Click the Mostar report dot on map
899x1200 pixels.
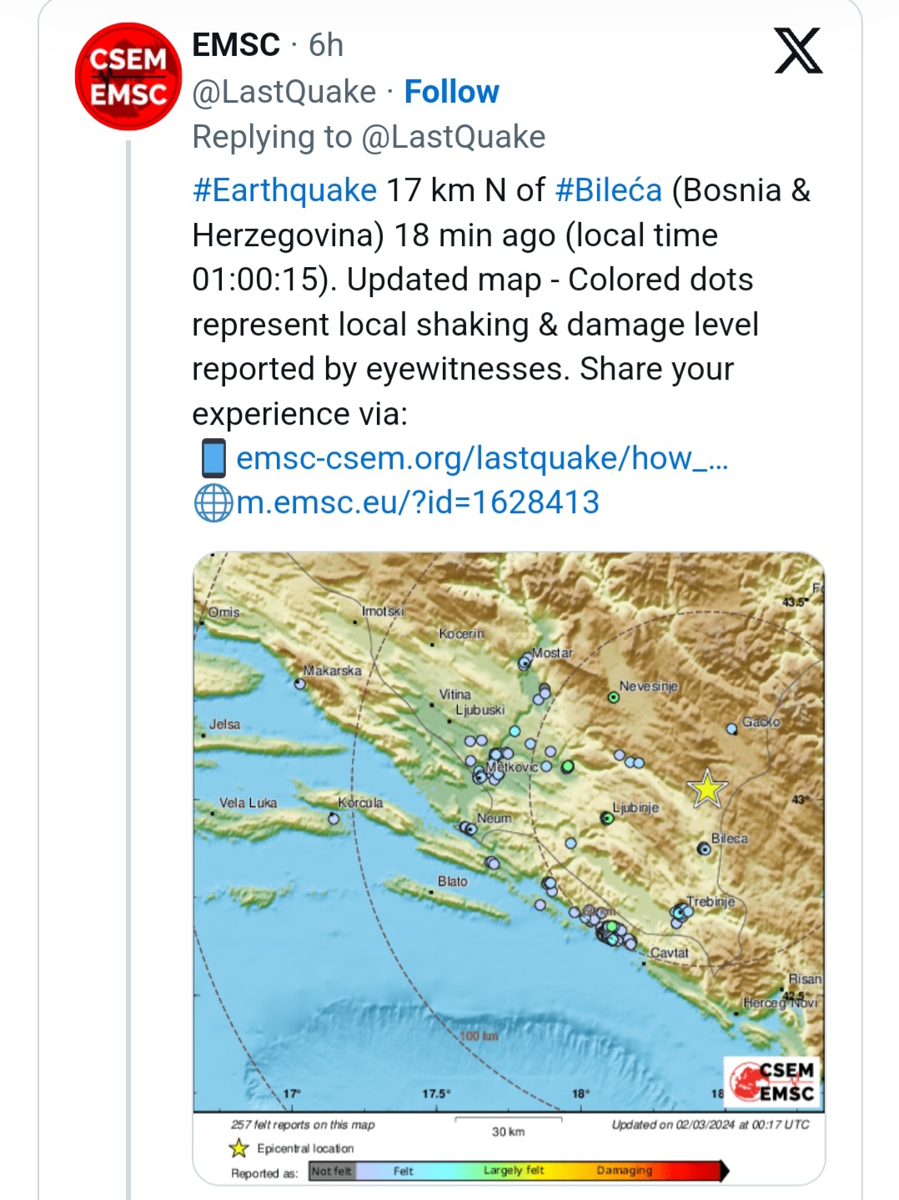click(525, 663)
